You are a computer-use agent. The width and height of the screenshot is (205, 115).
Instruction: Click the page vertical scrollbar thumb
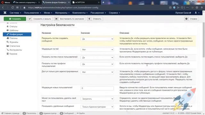(204, 40)
